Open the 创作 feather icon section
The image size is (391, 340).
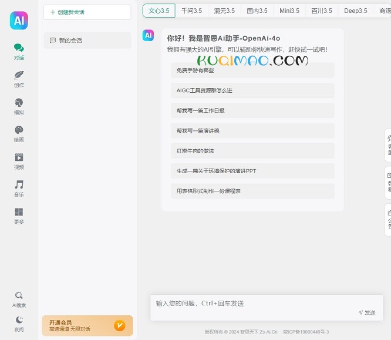point(19,79)
